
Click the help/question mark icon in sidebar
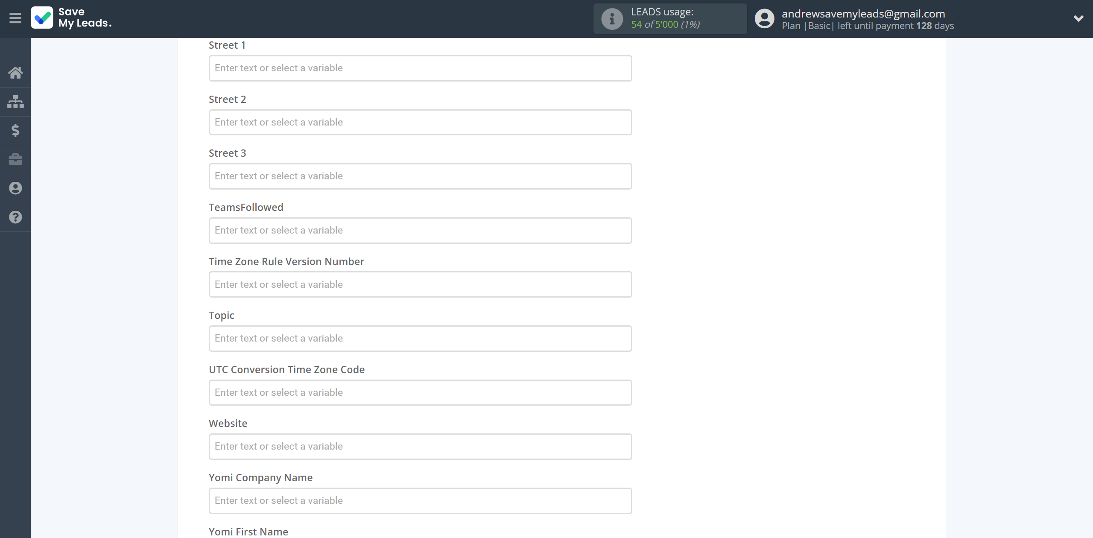(x=15, y=217)
